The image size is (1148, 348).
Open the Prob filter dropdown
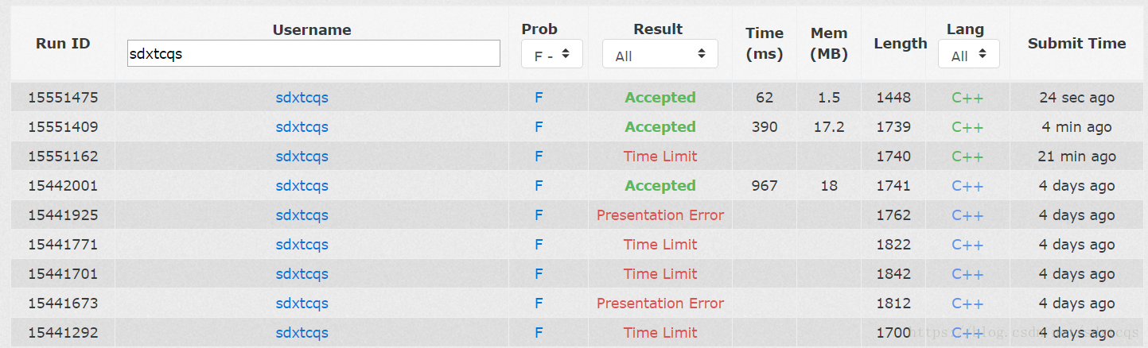tap(552, 55)
